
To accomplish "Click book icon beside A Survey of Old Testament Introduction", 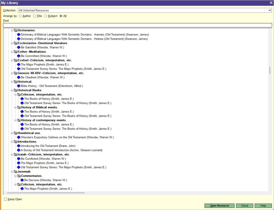I will (x=19, y=150).
